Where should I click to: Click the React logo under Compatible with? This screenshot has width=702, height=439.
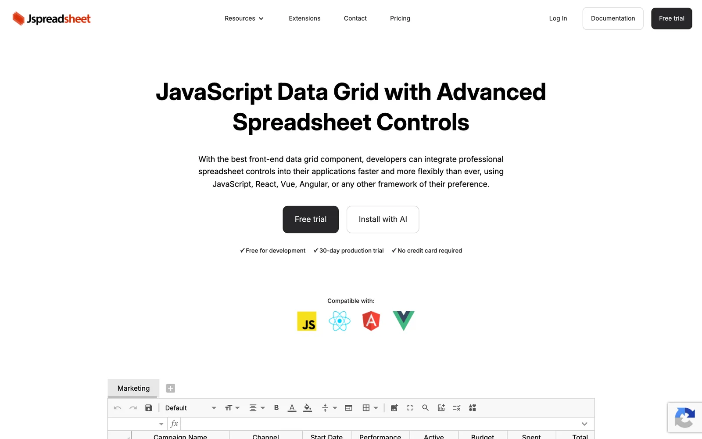tap(340, 321)
